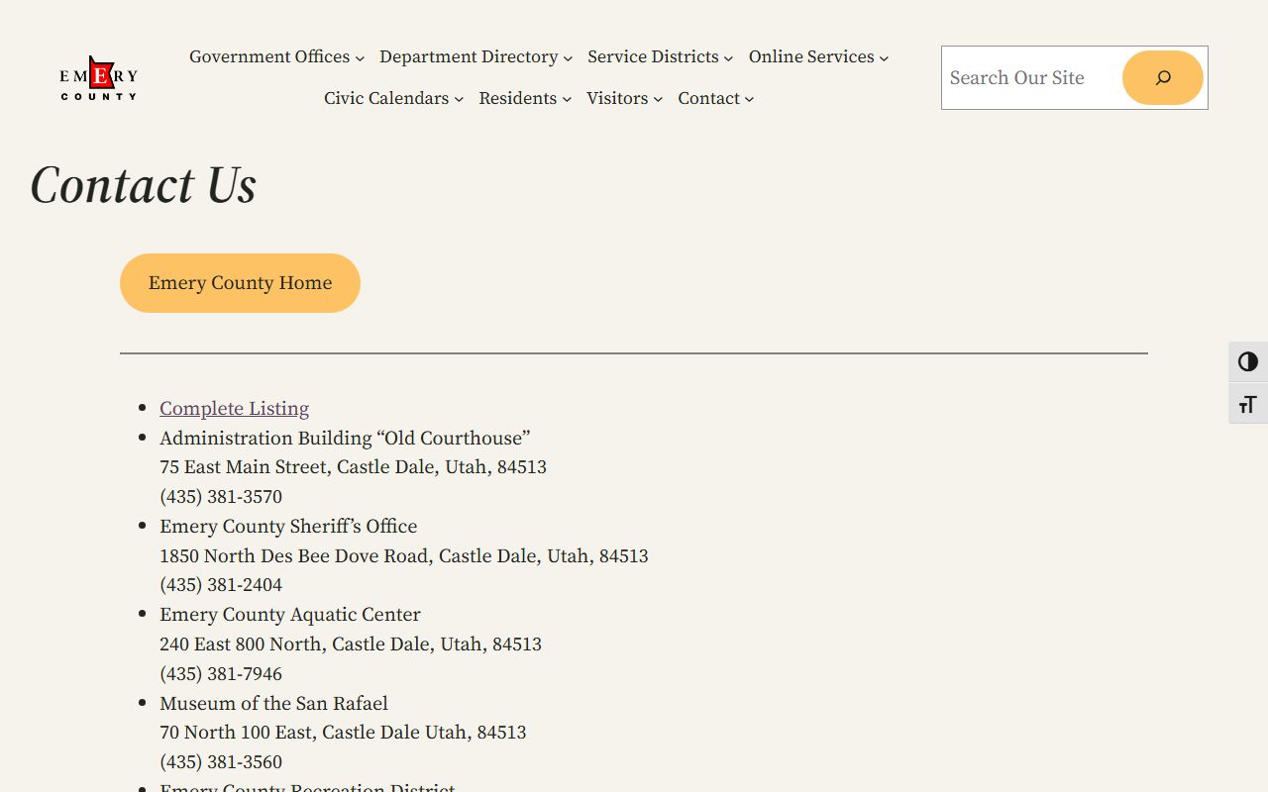This screenshot has height=792, width=1268.
Task: Follow the Complete Listing link
Action: pyautogui.click(x=234, y=409)
